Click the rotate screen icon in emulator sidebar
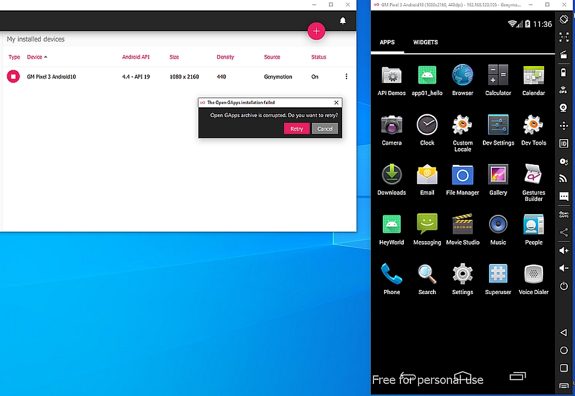The height and width of the screenshot is (396, 575). pyautogui.click(x=564, y=19)
